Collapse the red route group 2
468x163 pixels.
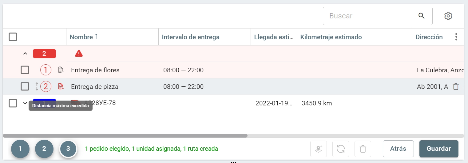25,54
